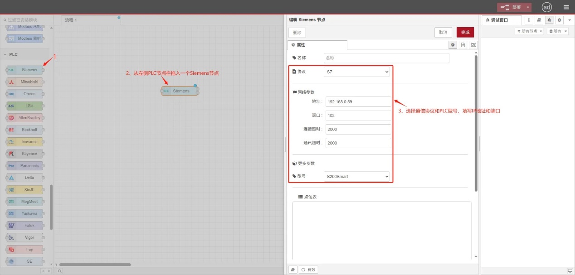Switch to the 流程 1 tab
This screenshot has width=575, height=275.
71,20
